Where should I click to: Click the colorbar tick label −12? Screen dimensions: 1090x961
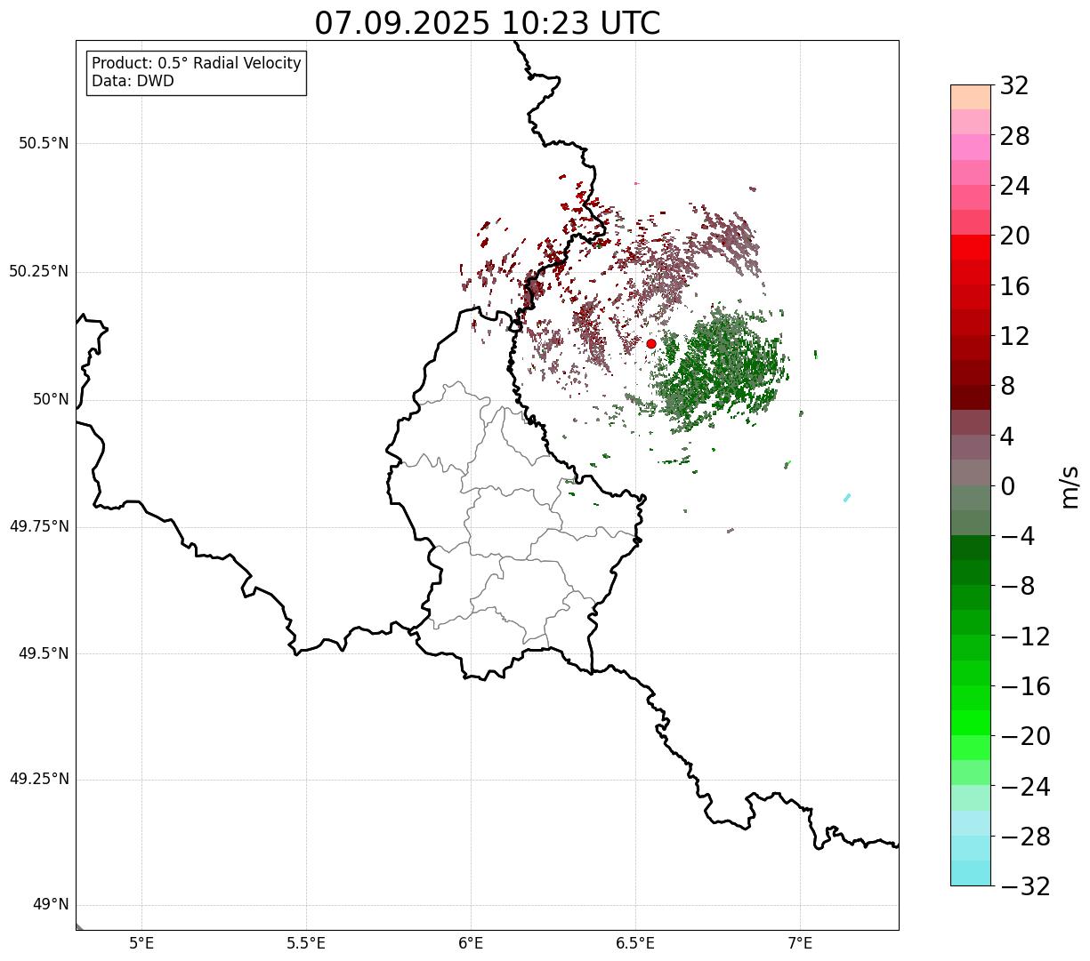click(1025, 637)
